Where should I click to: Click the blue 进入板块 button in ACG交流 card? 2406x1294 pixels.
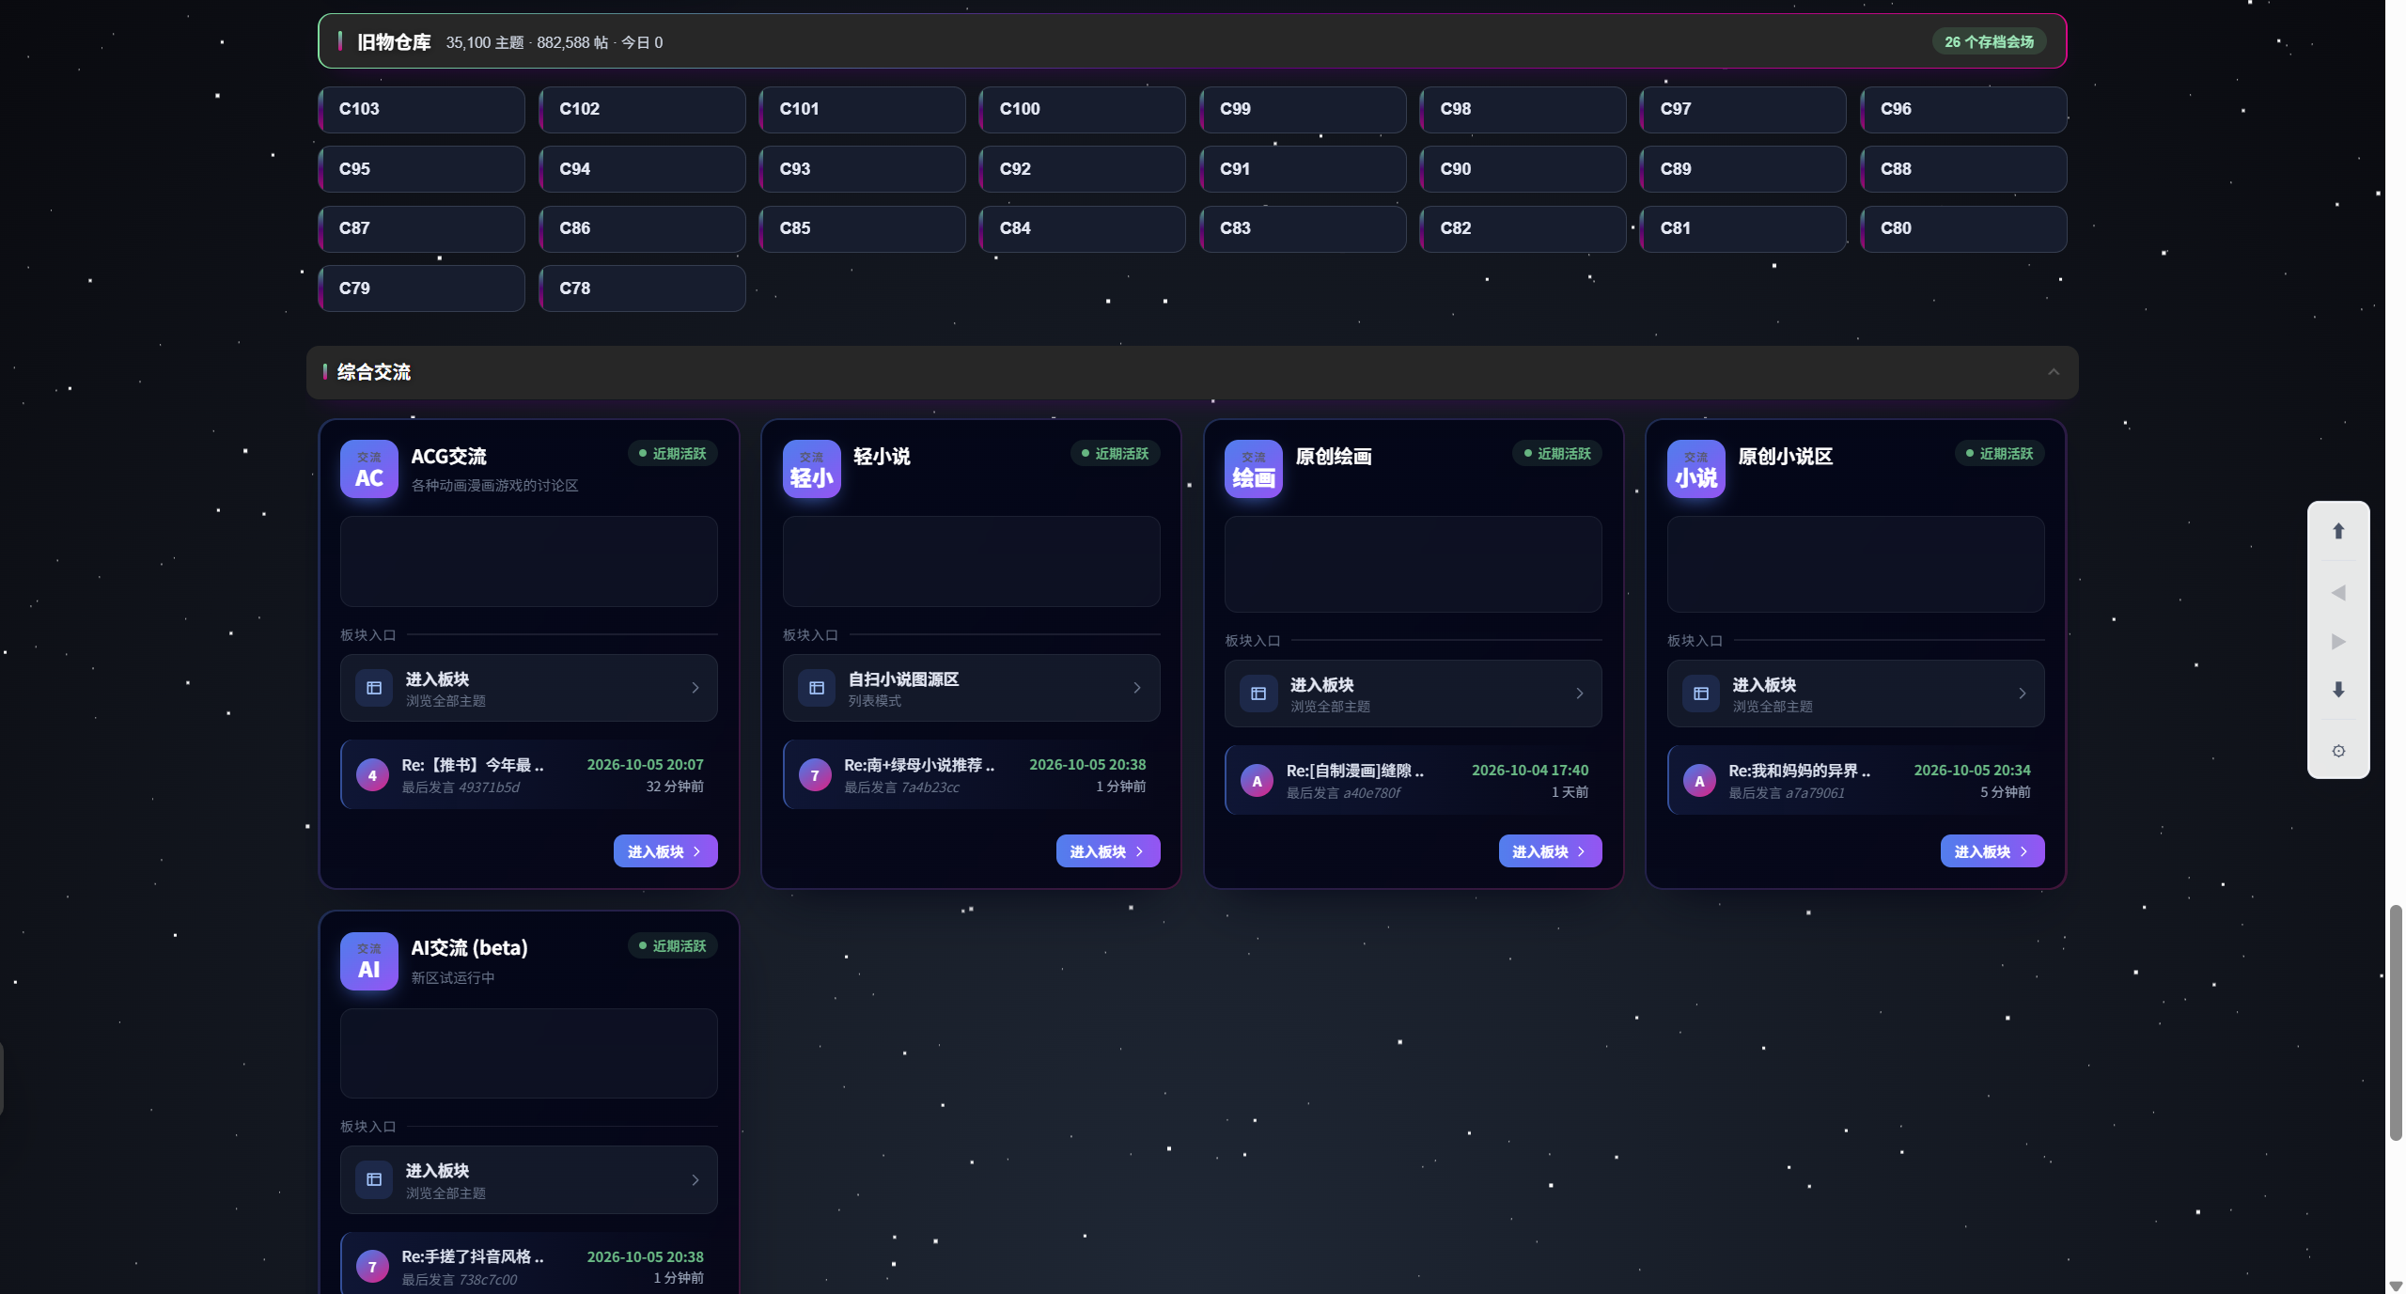click(665, 851)
